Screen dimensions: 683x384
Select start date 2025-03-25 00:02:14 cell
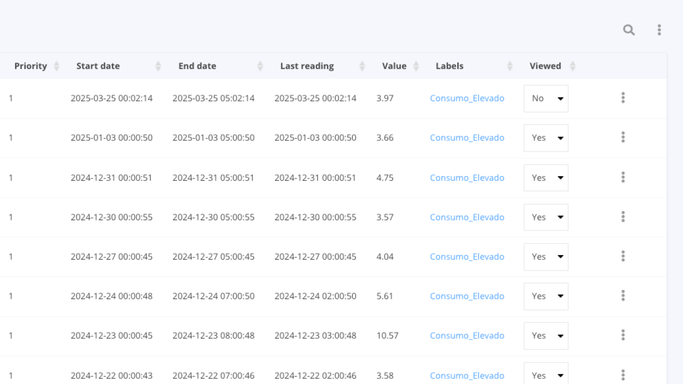pos(112,98)
